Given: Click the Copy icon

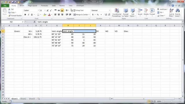Looking at the screenshot, I should pyautogui.click(x=9, y=12).
